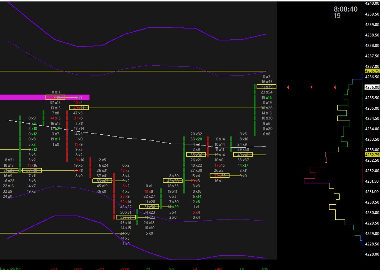Click the 29x50 value
This screenshot has height=270, width=380.
[243, 149]
